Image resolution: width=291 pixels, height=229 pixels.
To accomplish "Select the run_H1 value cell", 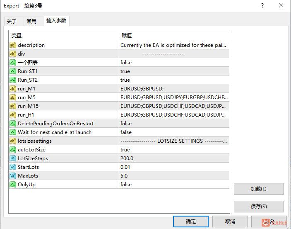I will click(x=174, y=115).
